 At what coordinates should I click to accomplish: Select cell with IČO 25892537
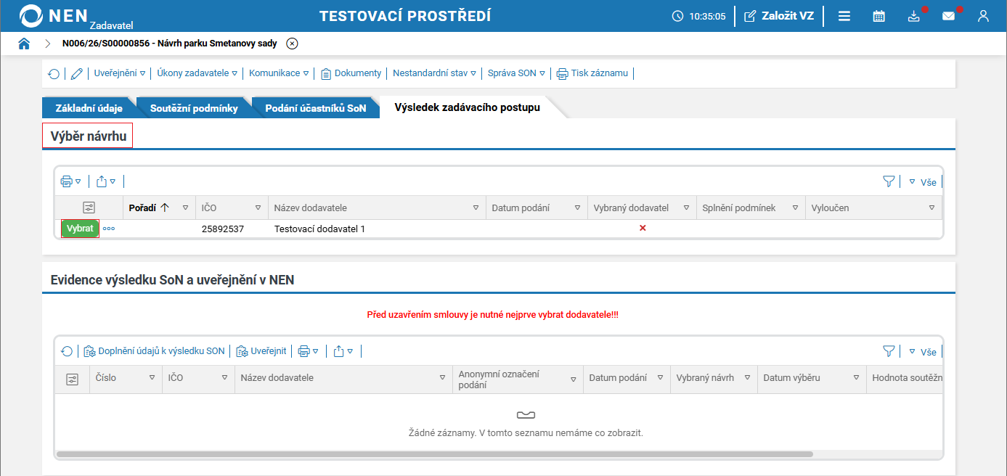click(223, 229)
